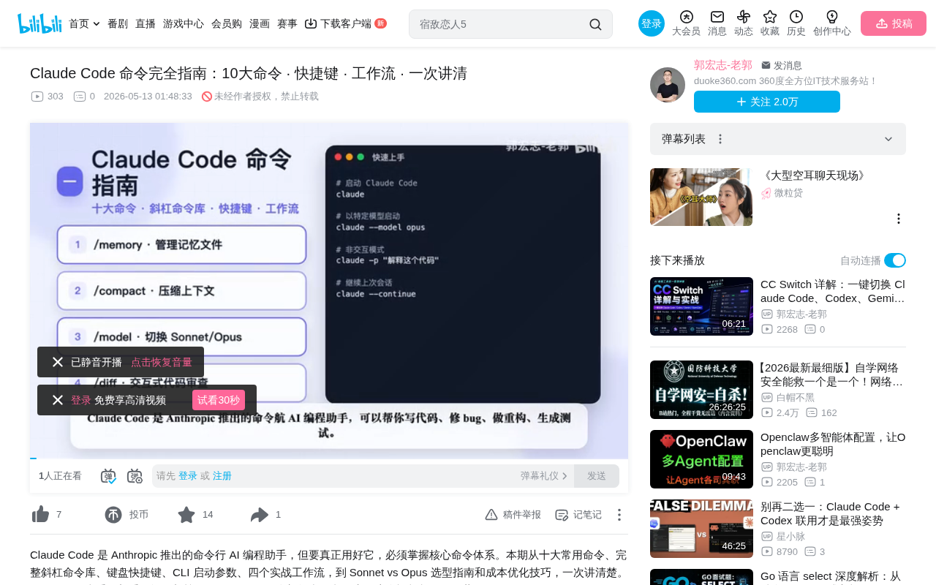Screen dimensions: 936x585
Task: Open 自学网安 video thumbnail
Action: coord(701,390)
